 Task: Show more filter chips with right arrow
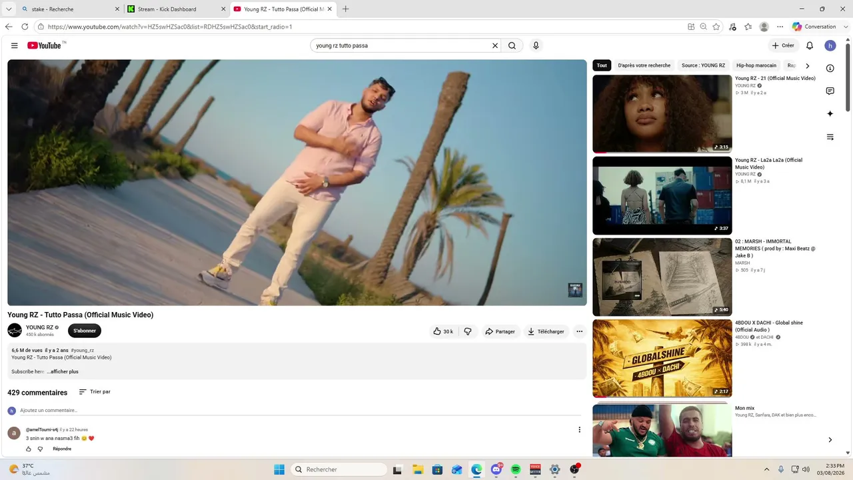(808, 66)
